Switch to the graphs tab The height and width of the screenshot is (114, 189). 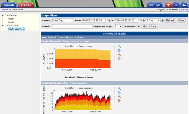pyautogui.click(x=26, y=5)
